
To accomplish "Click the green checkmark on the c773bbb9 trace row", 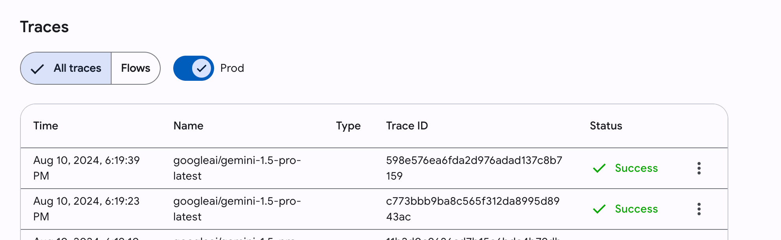I will pyautogui.click(x=599, y=209).
